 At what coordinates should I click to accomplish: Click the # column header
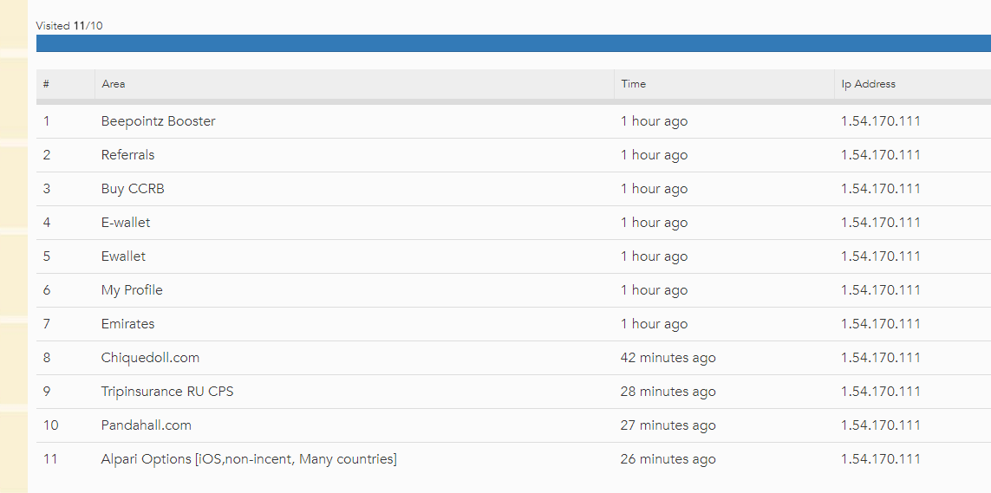(x=46, y=84)
